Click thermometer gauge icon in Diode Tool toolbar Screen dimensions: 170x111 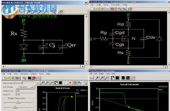[60, 12]
